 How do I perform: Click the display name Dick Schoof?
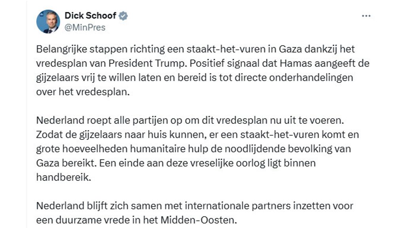click(x=90, y=16)
